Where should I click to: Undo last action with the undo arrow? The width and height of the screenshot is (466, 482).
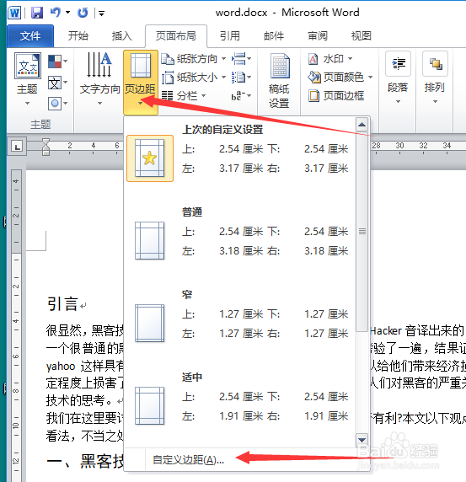56,13
